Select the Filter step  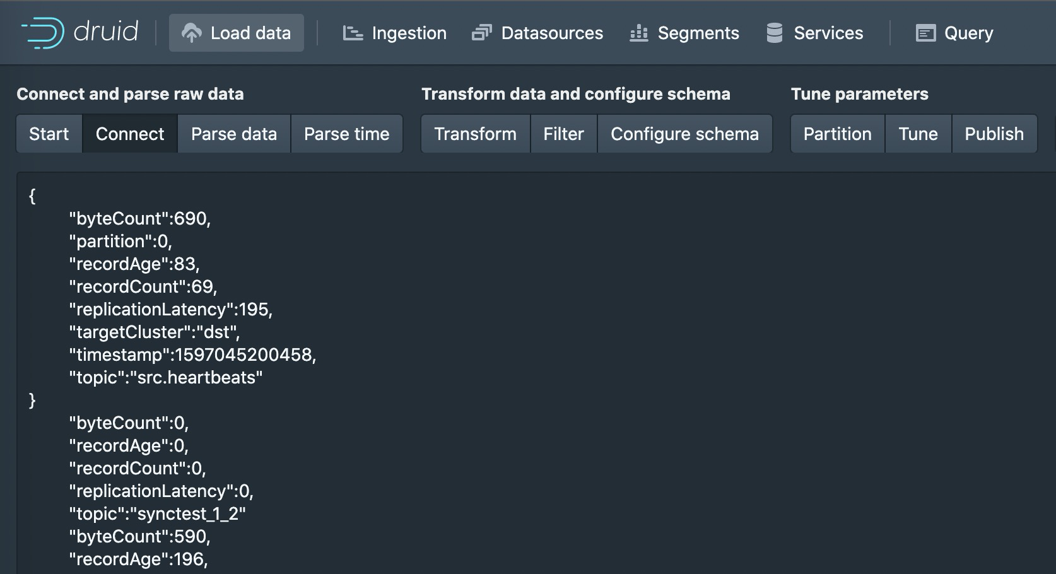[564, 134]
